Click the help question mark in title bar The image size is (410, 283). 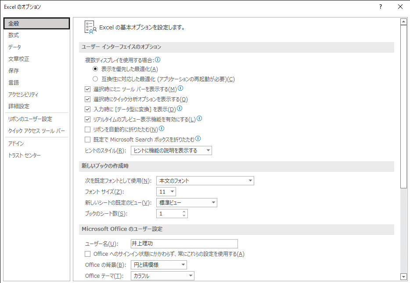tap(381, 7)
